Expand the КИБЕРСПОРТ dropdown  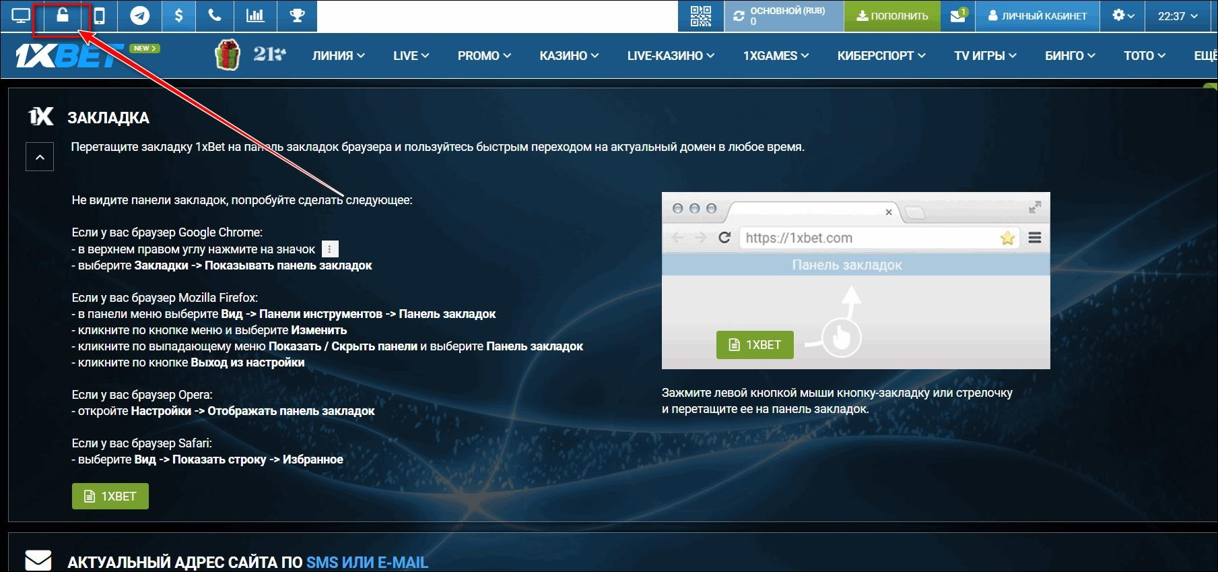coord(881,56)
